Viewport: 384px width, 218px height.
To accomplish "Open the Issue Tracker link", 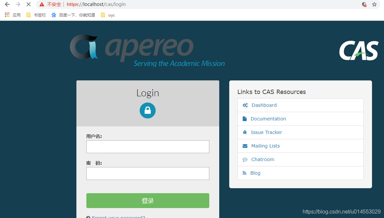I will point(266,132).
